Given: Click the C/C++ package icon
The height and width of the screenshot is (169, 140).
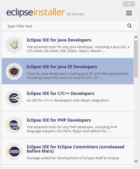Looking at the screenshot, I should [x=14, y=98].
